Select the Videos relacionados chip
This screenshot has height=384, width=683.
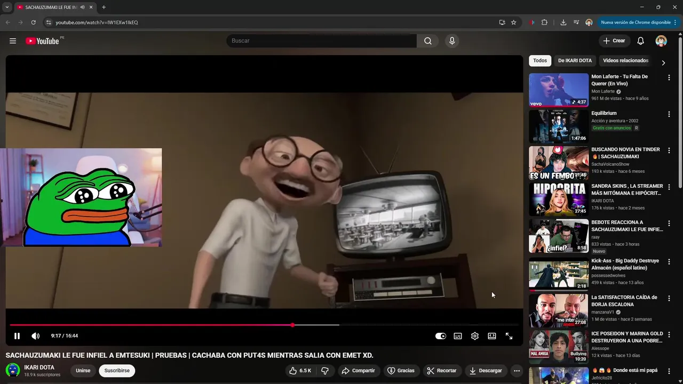point(625,61)
